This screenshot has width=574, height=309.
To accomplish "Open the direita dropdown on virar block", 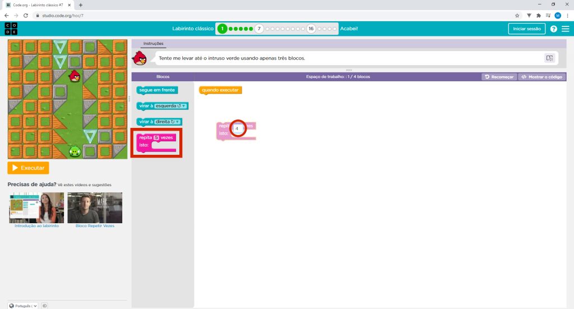I will coord(167,122).
